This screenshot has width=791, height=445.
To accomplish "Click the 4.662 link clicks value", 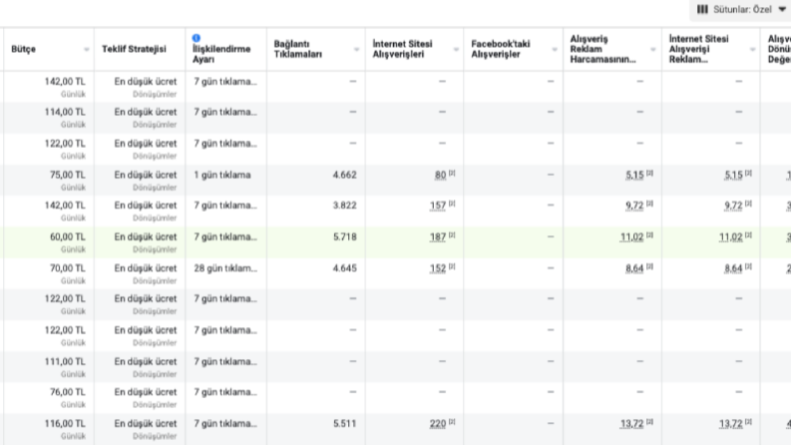I will click(344, 175).
